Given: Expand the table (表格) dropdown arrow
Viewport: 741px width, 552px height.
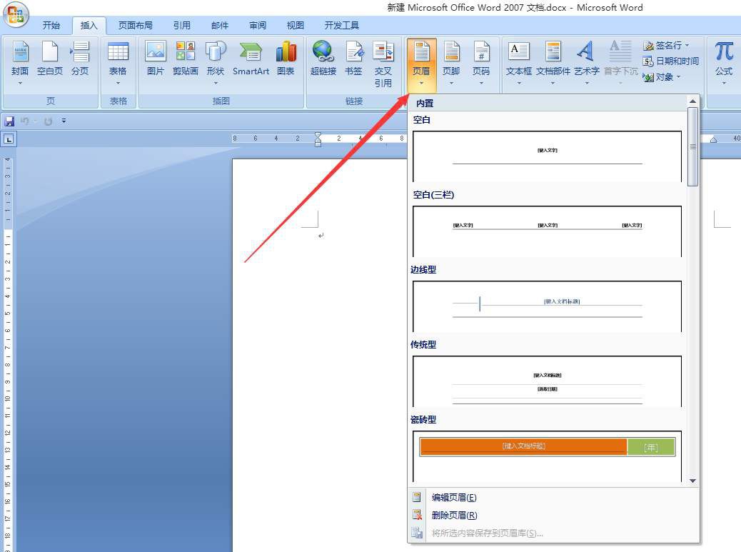Looking at the screenshot, I should (118, 83).
